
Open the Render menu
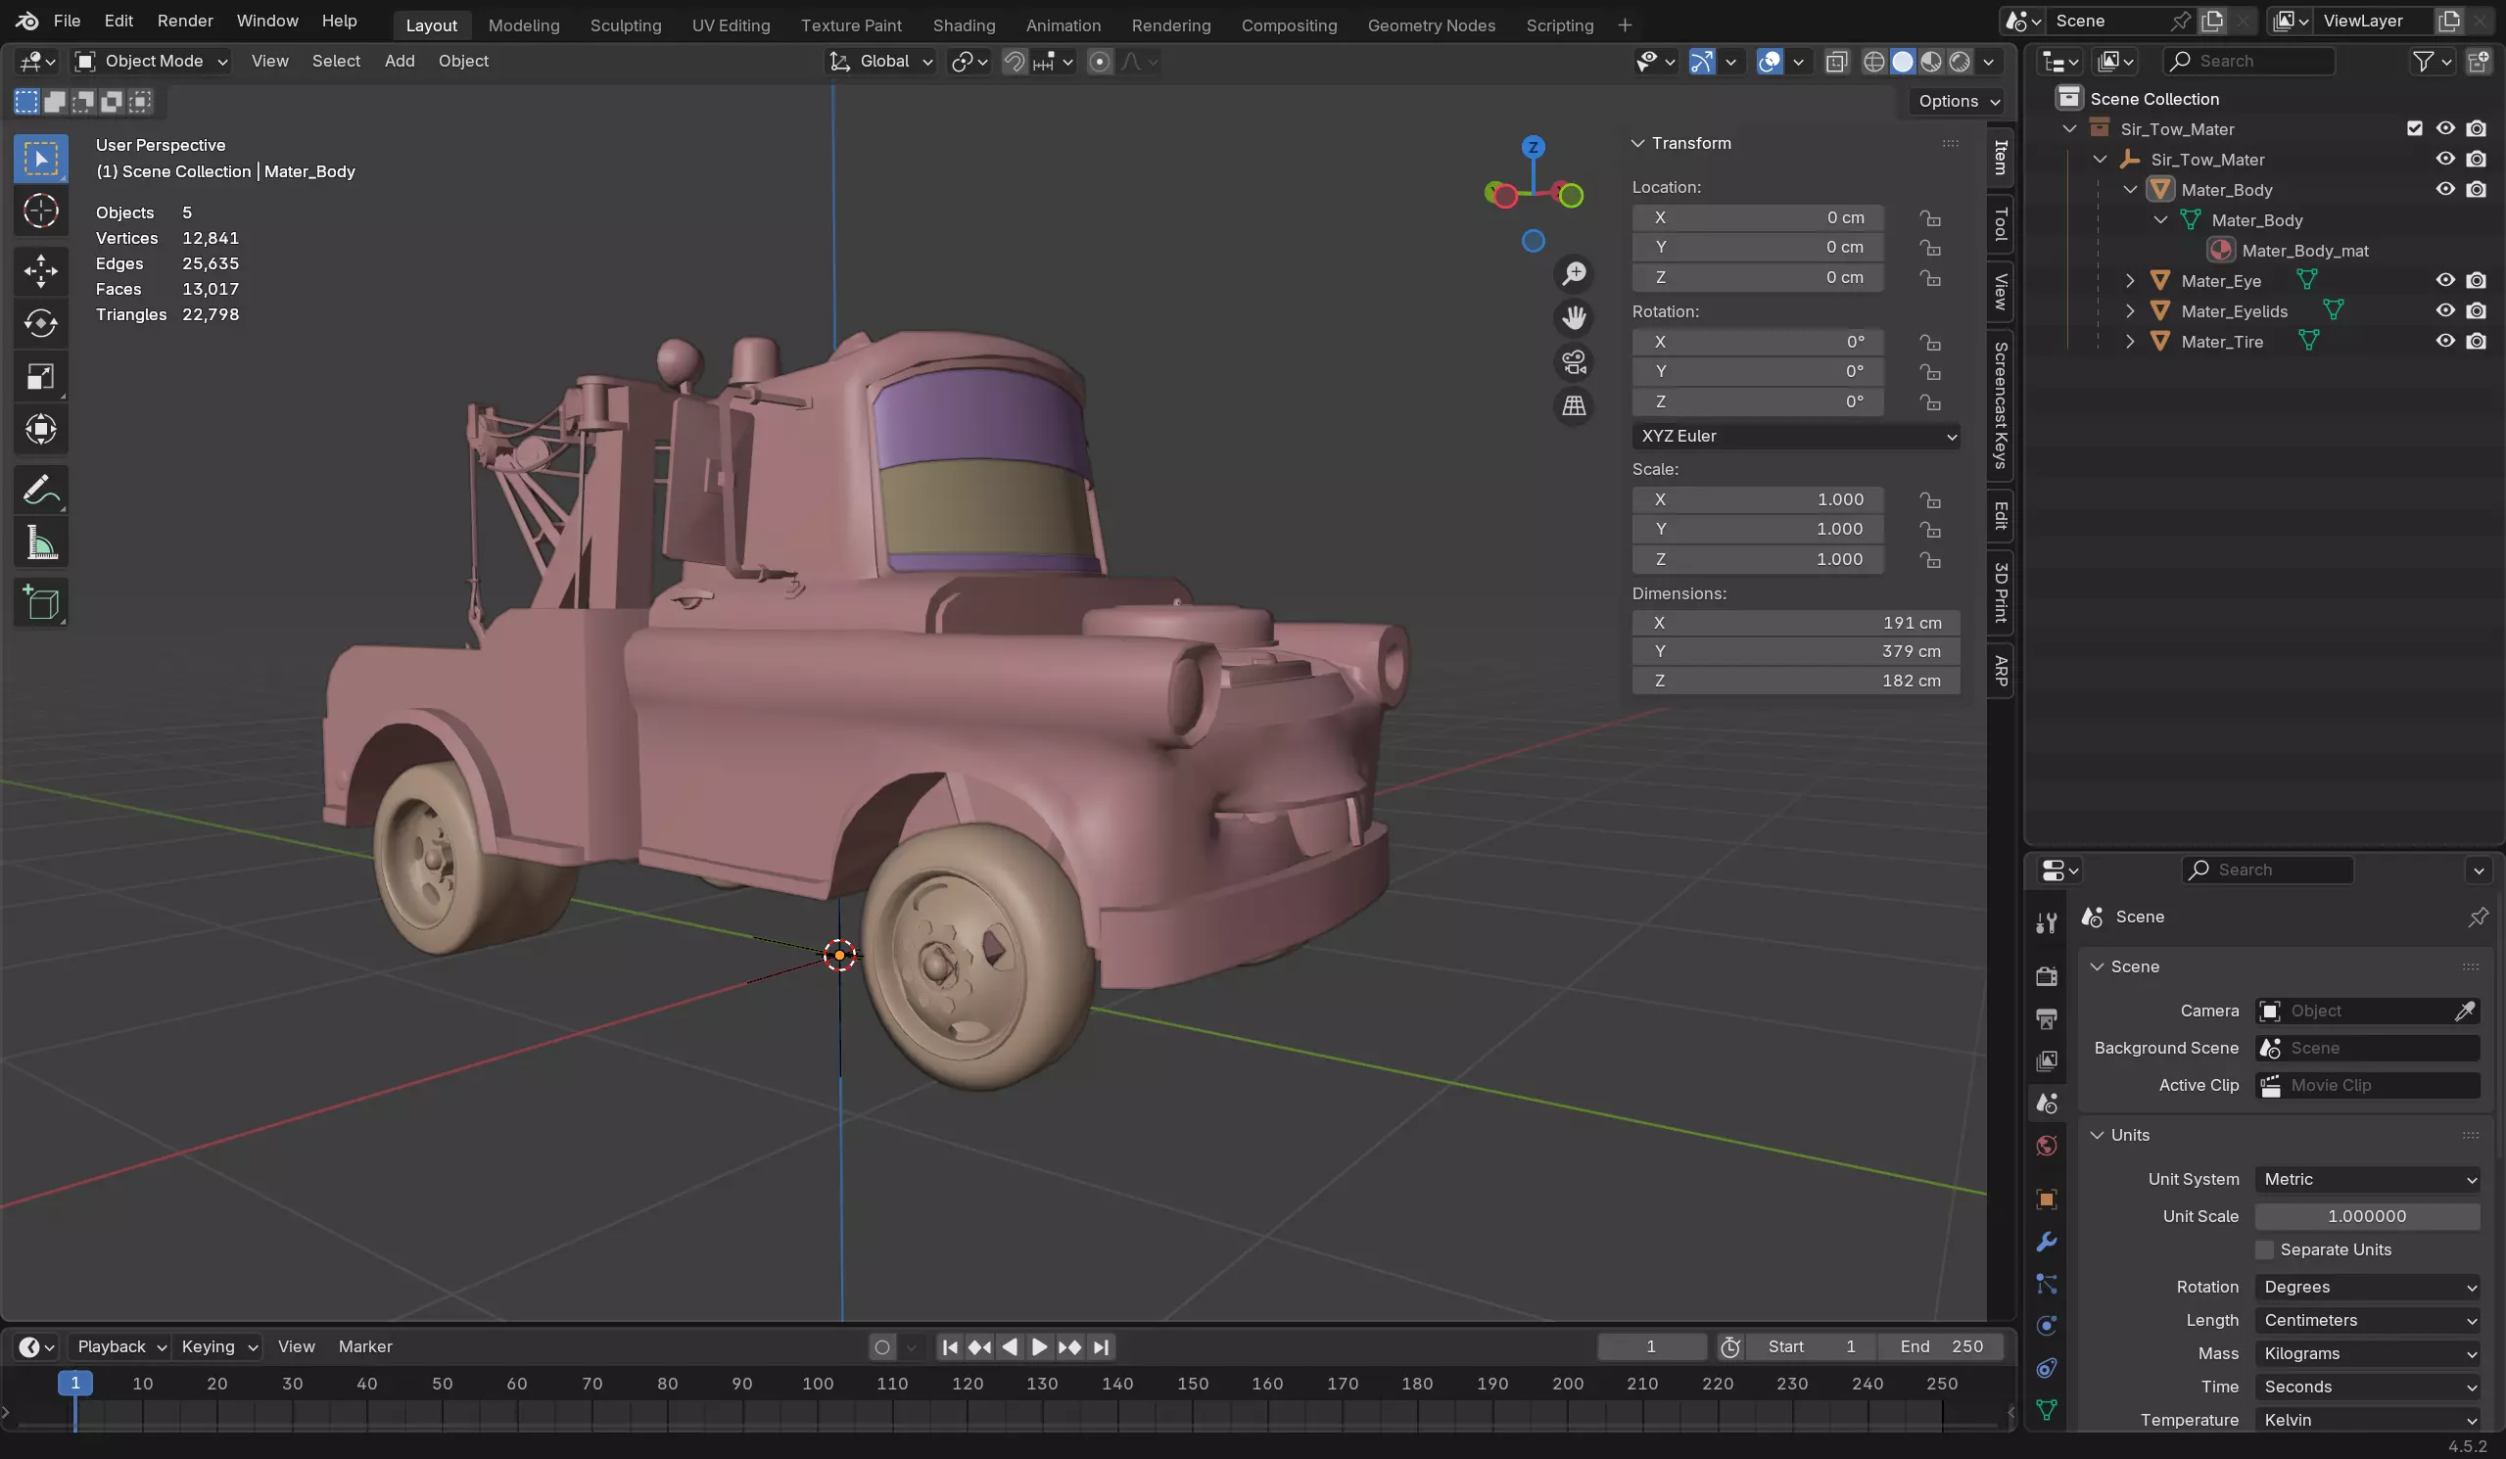[x=185, y=21]
